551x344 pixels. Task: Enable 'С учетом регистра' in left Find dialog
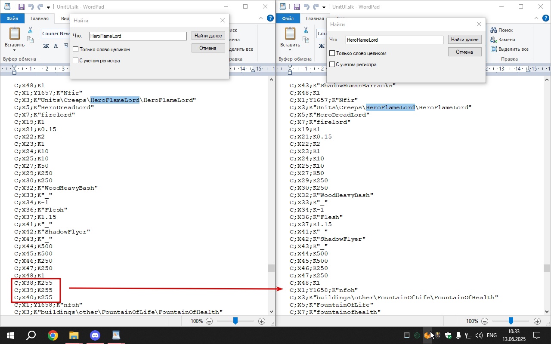pyautogui.click(x=76, y=61)
